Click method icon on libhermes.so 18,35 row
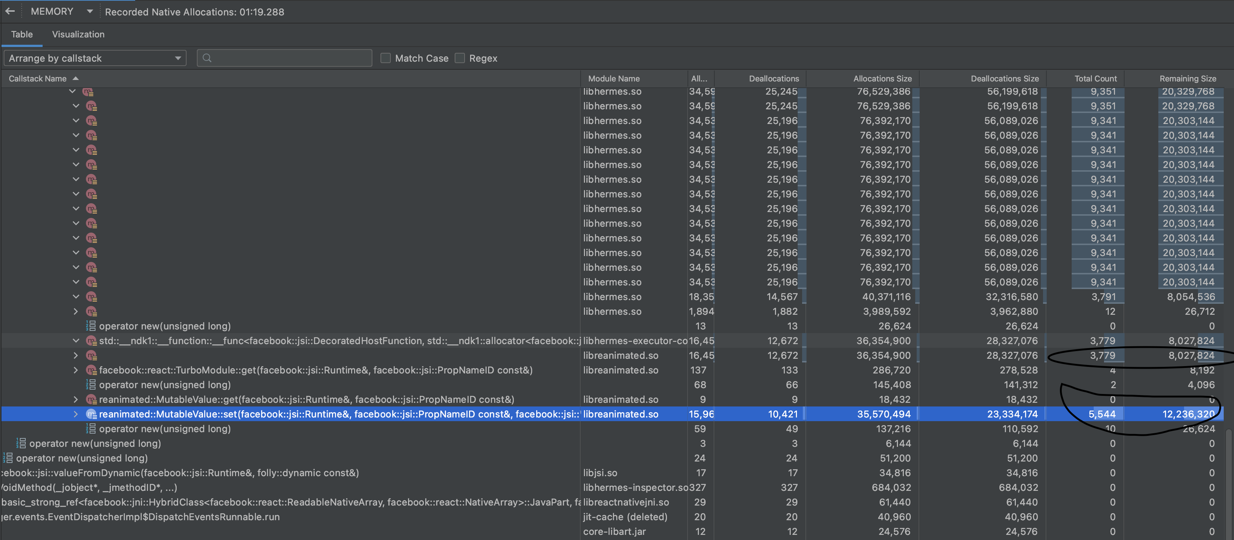Image resolution: width=1234 pixels, height=540 pixels. pos(91,297)
